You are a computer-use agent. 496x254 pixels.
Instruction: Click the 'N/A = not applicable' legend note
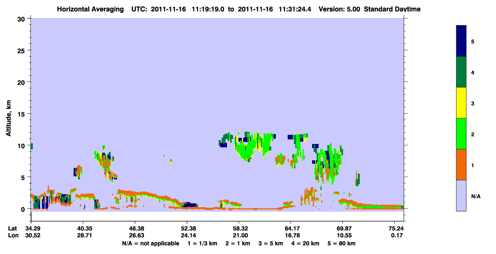point(150,243)
